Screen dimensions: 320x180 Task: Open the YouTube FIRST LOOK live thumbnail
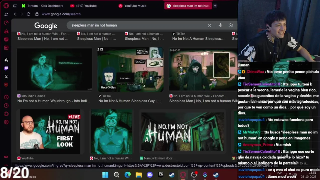[50, 132]
